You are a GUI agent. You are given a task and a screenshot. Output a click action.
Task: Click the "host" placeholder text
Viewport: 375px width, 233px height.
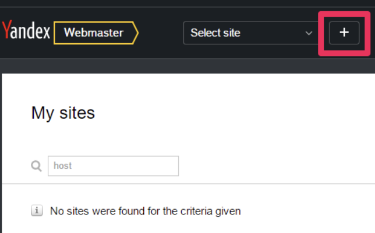click(63, 166)
